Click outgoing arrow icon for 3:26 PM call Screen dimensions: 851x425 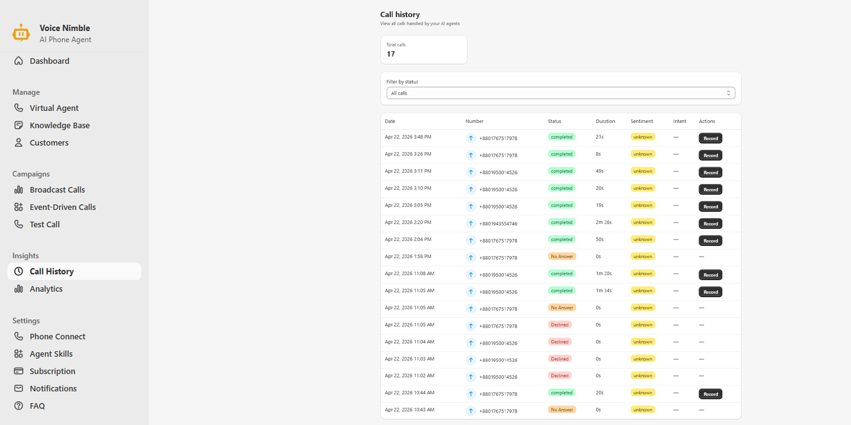point(471,155)
